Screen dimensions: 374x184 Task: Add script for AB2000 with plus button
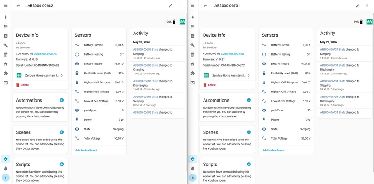tap(249, 164)
